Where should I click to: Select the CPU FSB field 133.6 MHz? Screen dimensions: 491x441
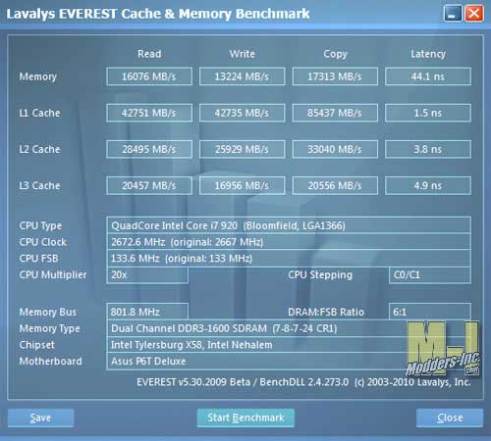click(x=289, y=259)
